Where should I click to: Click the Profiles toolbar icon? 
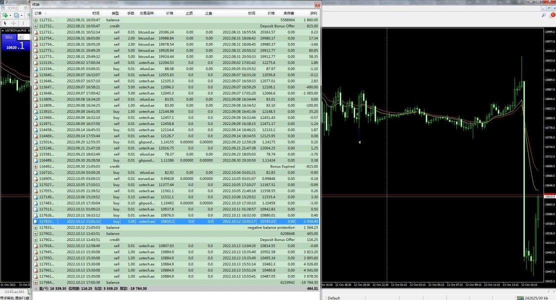click(x=16, y=15)
